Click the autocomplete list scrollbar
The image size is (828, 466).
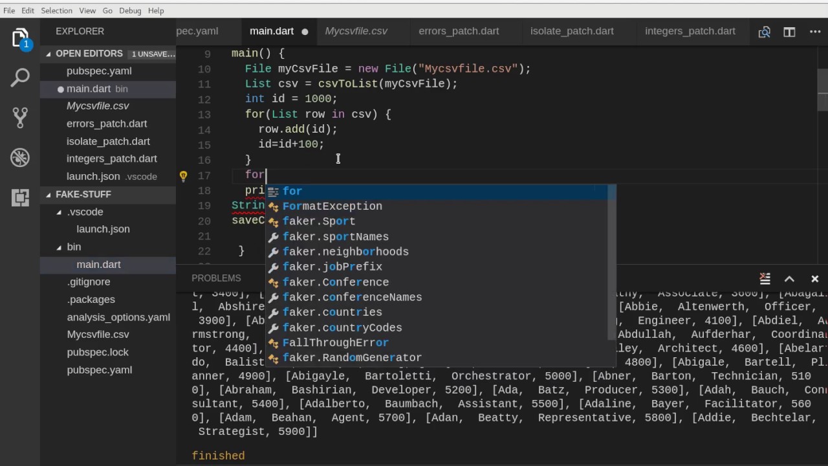611,262
